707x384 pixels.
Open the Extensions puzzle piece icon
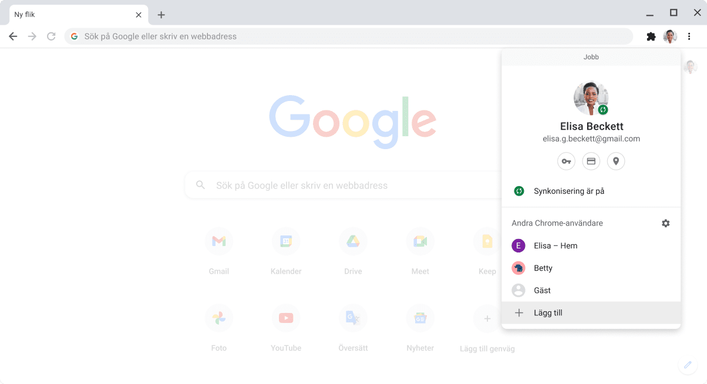pyautogui.click(x=651, y=36)
